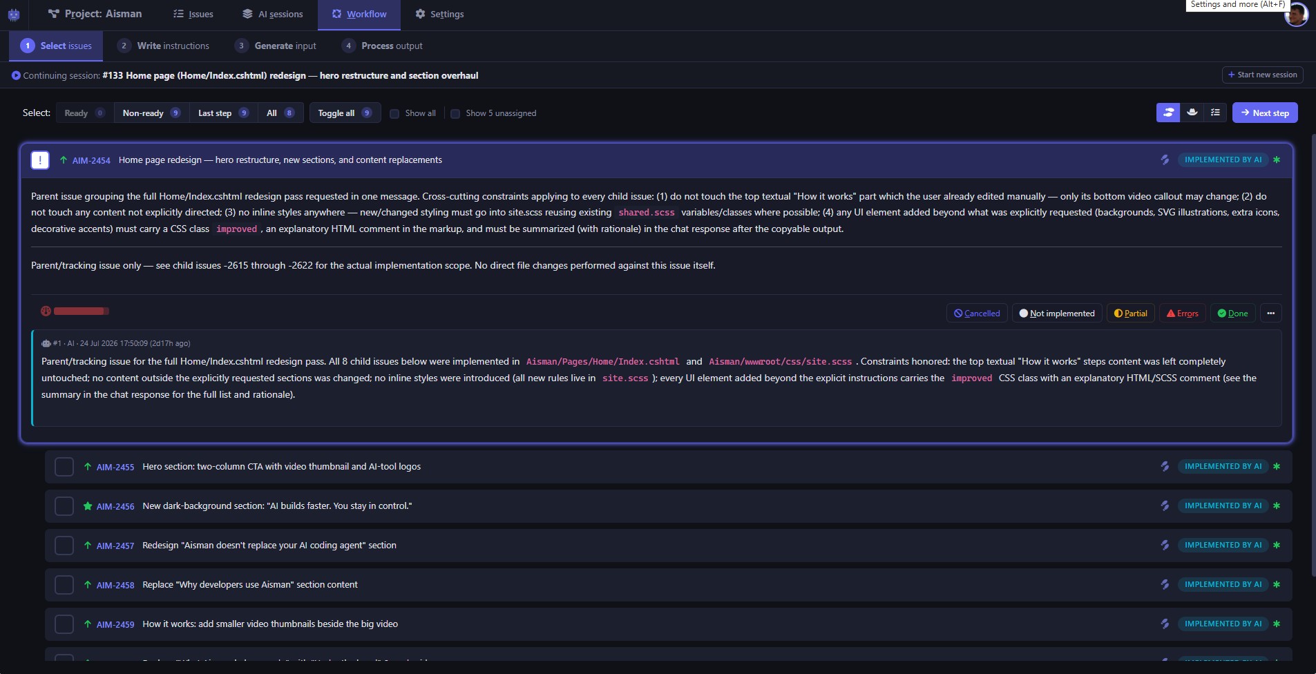Switch to the Workflow tab
The height and width of the screenshot is (674, 1316).
[359, 15]
